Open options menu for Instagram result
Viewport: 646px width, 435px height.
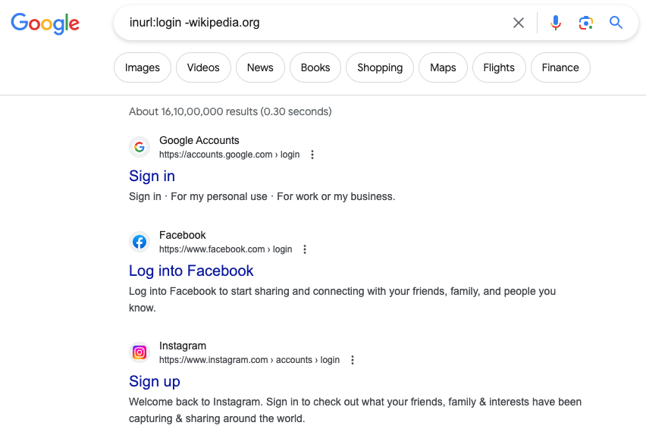[353, 360]
